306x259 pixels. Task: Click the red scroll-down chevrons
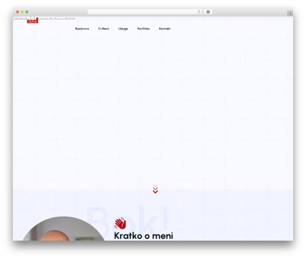pyautogui.click(x=155, y=189)
